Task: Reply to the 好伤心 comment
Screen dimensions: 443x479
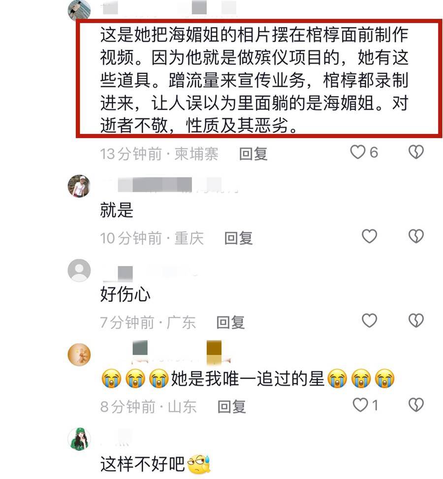Action: click(231, 322)
